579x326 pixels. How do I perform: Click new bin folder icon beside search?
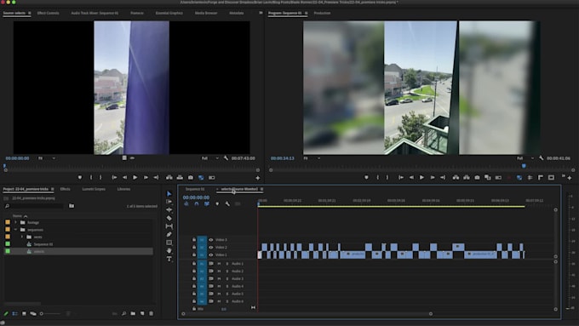[x=72, y=206]
